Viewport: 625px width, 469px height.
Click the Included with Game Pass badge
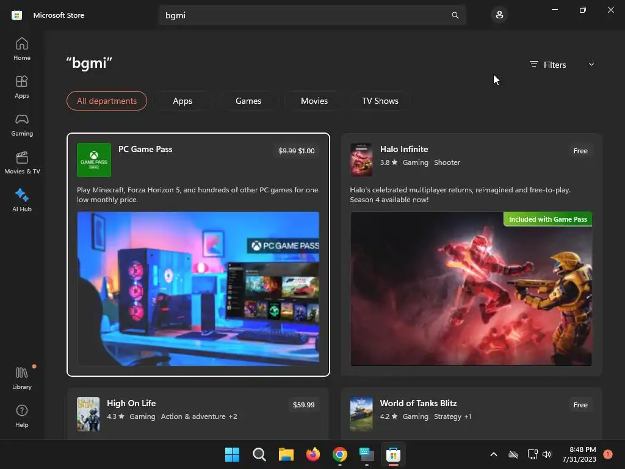pyautogui.click(x=547, y=219)
